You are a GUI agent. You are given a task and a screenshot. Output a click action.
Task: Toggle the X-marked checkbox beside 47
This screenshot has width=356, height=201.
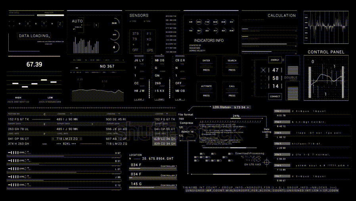tap(263, 70)
